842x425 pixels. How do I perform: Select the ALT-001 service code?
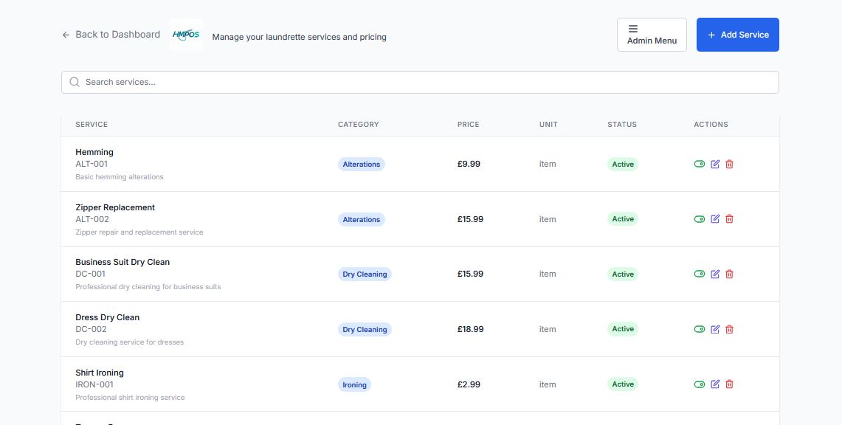(x=92, y=165)
